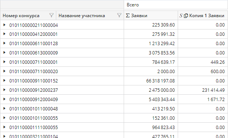Click the italic S icon in last column header
The image size is (228, 138).
tap(181, 16)
